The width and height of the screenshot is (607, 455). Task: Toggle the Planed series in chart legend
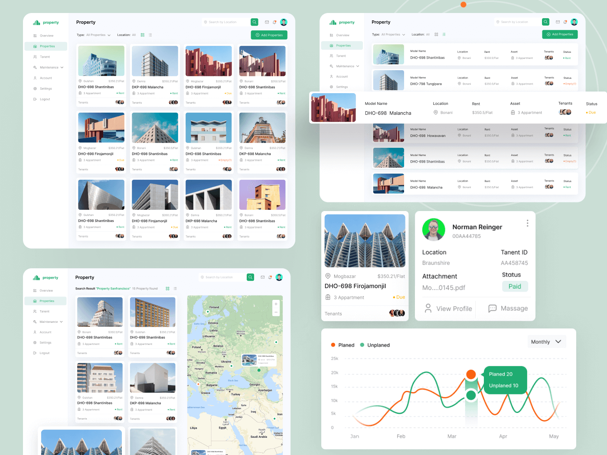point(333,345)
